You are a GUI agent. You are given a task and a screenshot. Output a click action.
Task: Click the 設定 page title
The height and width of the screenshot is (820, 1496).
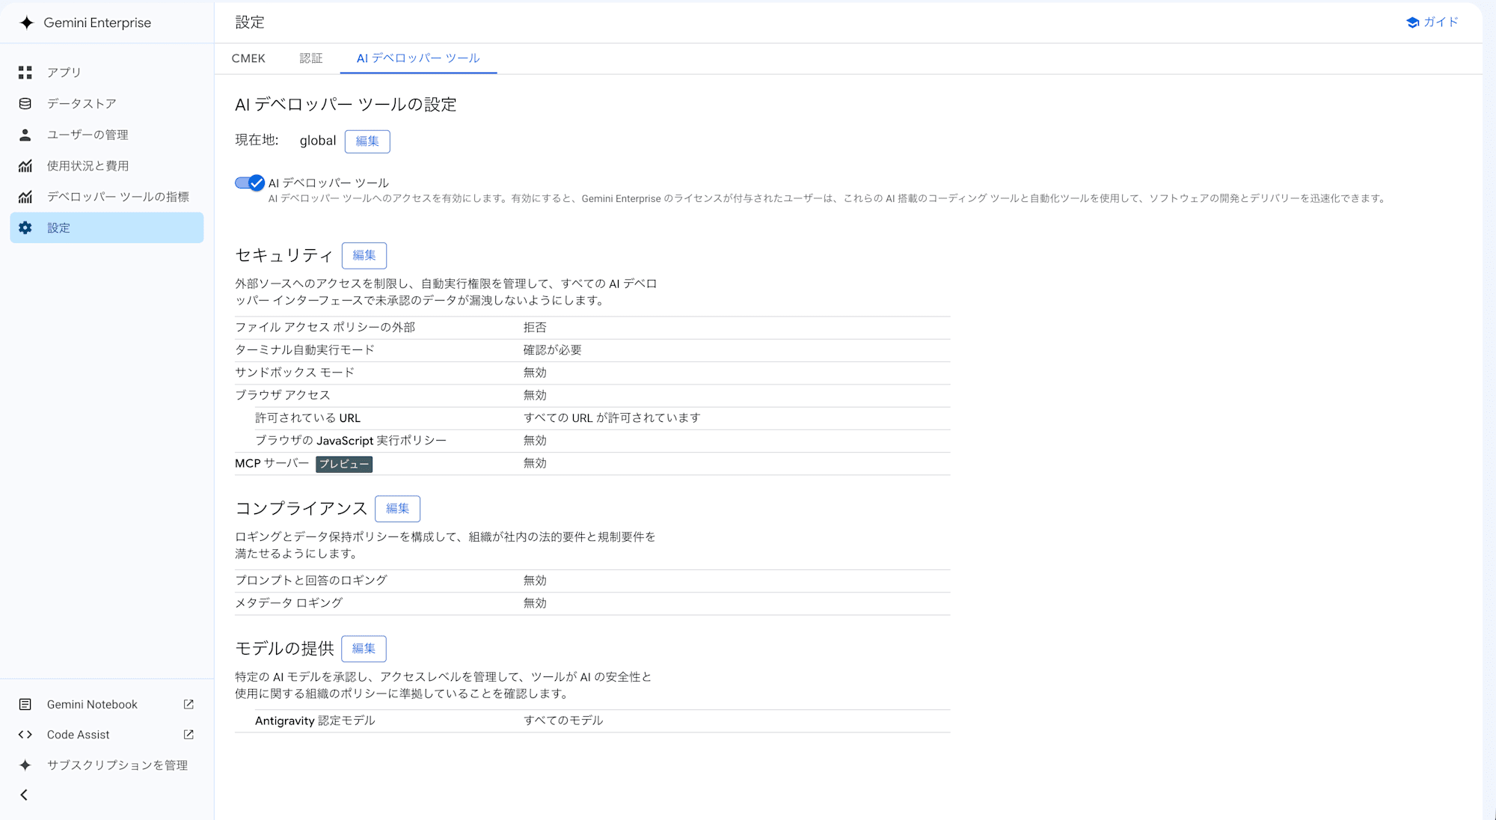tap(250, 22)
